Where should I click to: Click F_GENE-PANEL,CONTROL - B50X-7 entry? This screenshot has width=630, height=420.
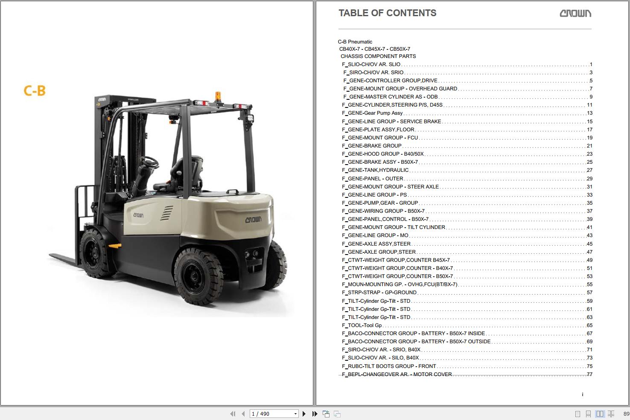(x=467, y=219)
